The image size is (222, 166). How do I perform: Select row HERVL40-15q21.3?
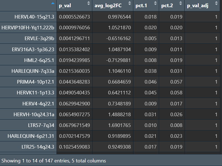[34, 17]
